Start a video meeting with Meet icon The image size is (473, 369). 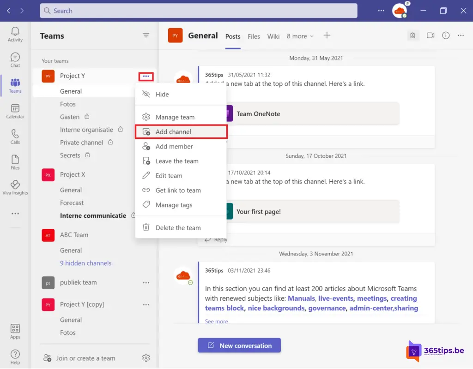click(431, 36)
